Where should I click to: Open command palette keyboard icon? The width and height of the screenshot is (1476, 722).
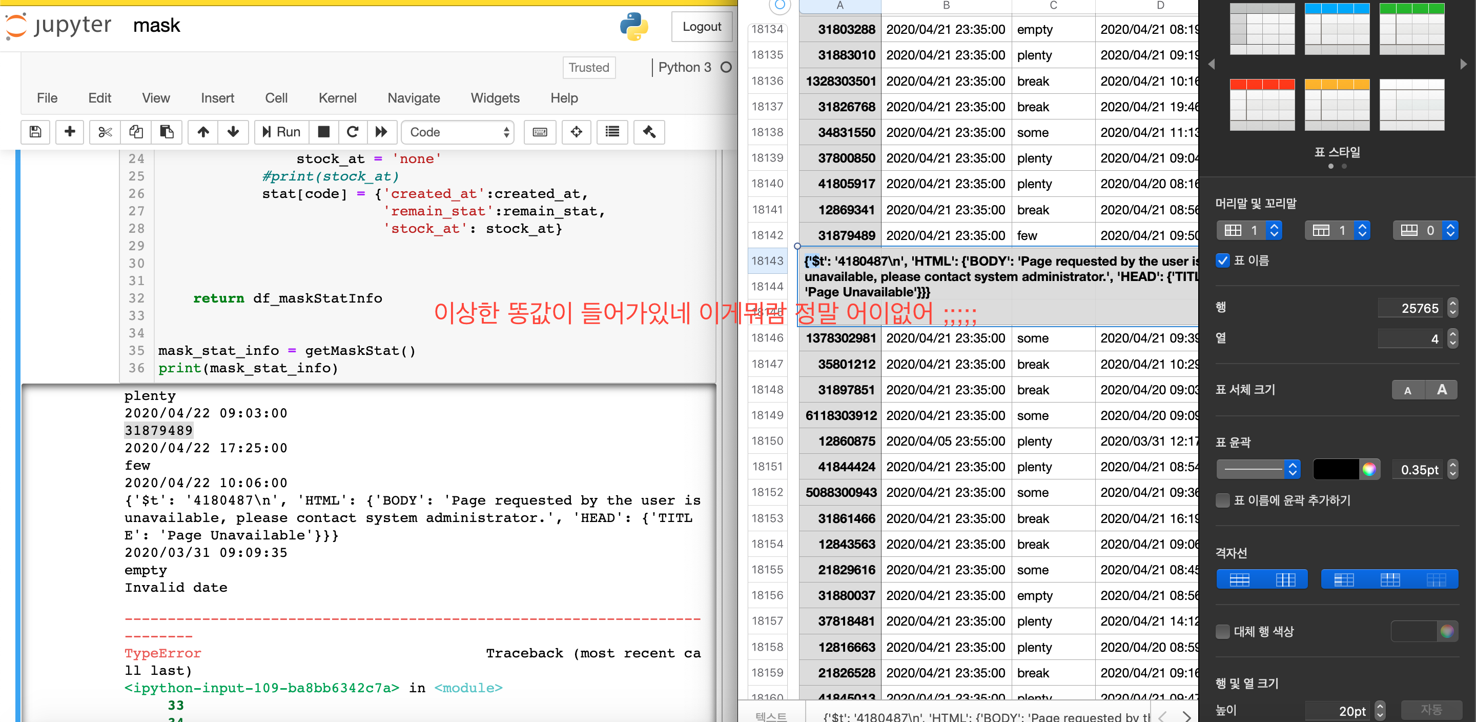click(x=539, y=132)
